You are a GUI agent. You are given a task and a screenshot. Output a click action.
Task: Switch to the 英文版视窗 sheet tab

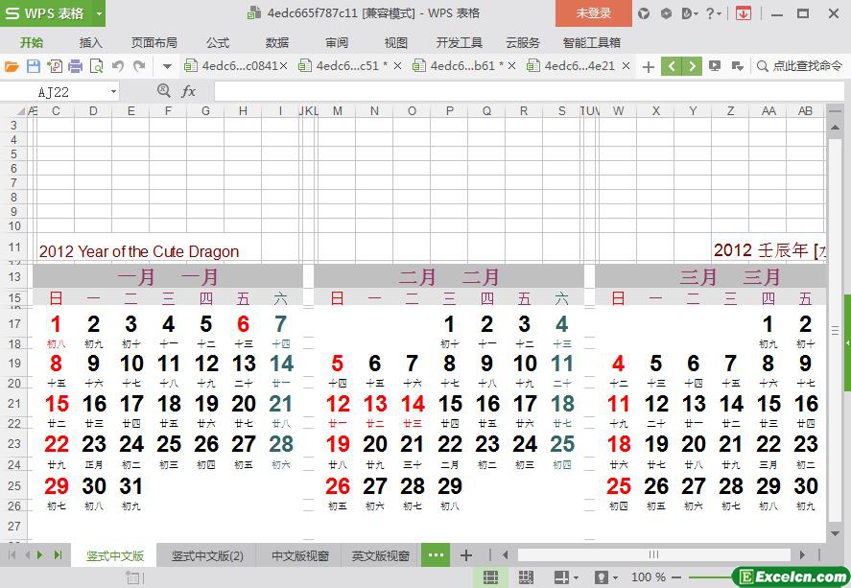pyautogui.click(x=380, y=555)
